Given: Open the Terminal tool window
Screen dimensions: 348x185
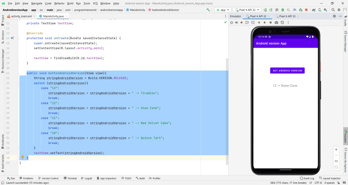Looking at the screenshot, I should tap(70, 178).
